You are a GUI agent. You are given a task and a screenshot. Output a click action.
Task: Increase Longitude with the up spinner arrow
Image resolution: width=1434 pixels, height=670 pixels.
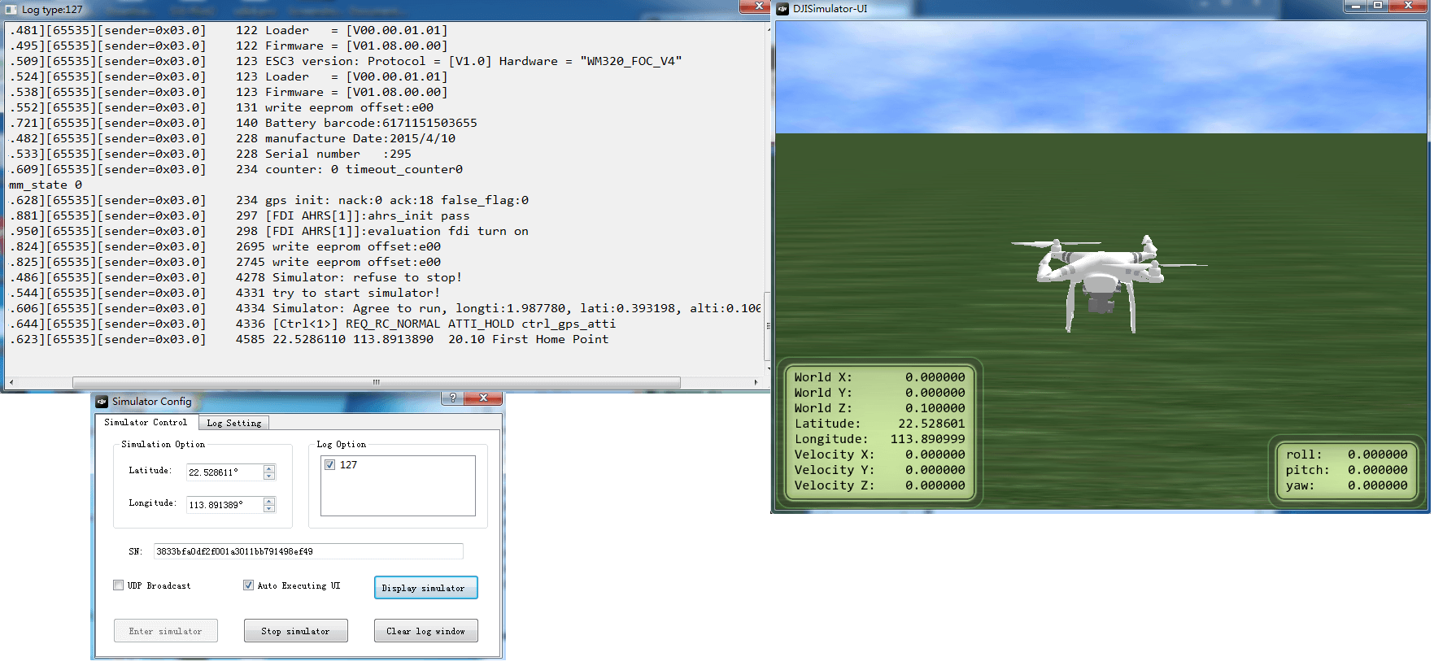pyautogui.click(x=269, y=501)
